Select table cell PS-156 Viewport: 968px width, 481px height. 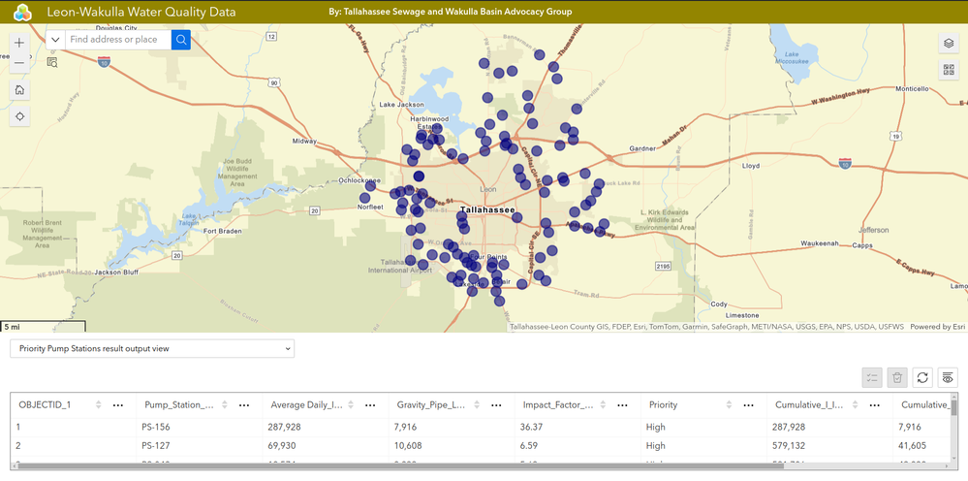pyautogui.click(x=200, y=427)
